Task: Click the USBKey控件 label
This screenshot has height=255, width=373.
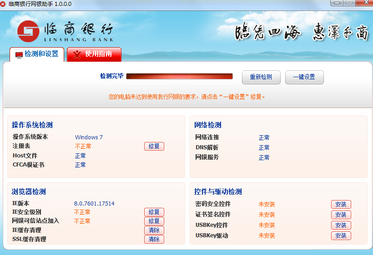Action: coord(212,225)
